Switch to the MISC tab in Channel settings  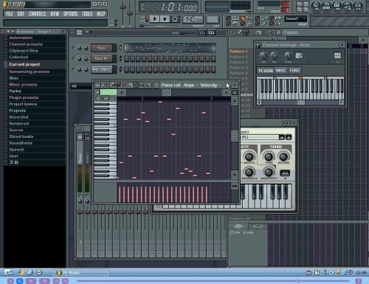point(281,71)
